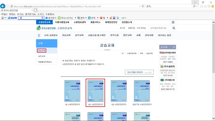Viewport: 215px width, 121px height.
Task: Switch to the 화재안전진단 top tab
Action: (111, 22)
